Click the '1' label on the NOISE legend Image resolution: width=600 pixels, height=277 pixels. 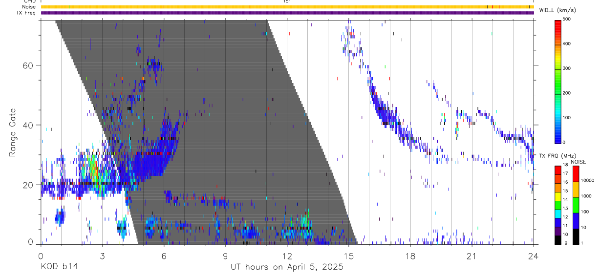click(582, 242)
